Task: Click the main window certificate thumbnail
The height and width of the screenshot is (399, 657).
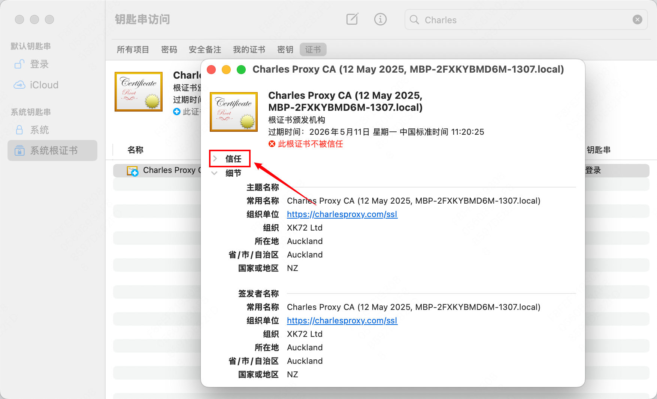Action: (x=139, y=91)
